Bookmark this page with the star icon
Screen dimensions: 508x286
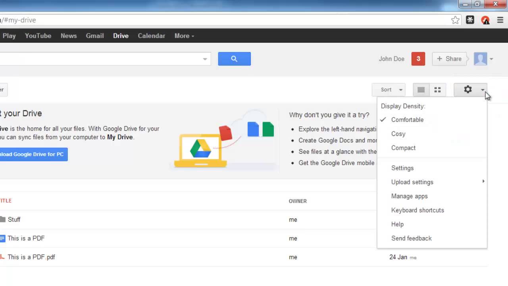(455, 20)
